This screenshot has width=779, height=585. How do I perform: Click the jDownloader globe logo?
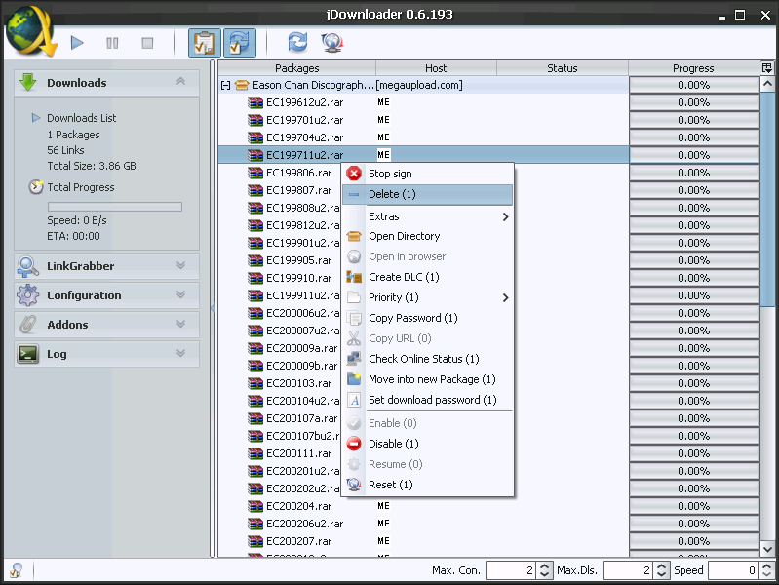click(x=30, y=31)
